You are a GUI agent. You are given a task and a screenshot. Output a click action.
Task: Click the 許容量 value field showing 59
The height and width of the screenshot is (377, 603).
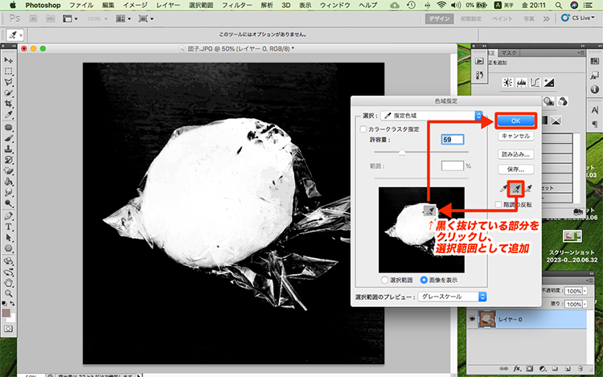[452, 140]
